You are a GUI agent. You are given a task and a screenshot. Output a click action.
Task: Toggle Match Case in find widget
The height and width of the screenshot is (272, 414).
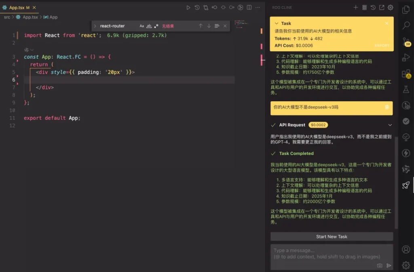(142, 26)
